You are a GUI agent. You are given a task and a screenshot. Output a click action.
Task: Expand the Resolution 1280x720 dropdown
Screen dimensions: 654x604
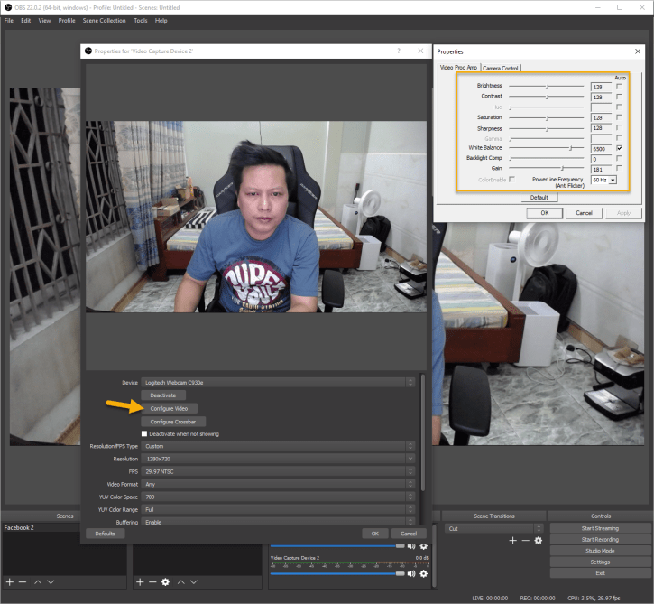(278, 459)
